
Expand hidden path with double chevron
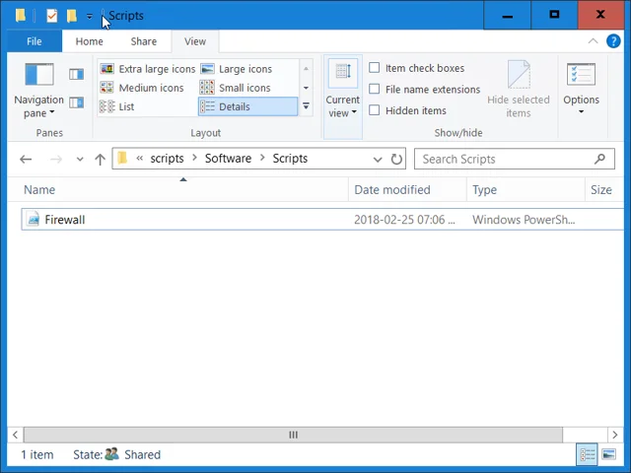tap(140, 159)
